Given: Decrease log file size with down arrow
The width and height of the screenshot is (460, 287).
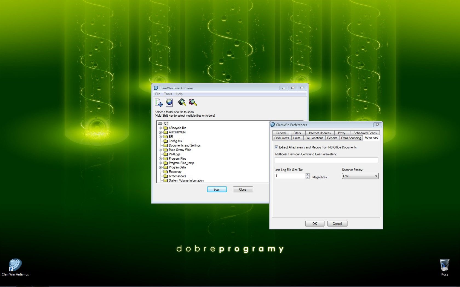Looking at the screenshot, I should (308, 177).
